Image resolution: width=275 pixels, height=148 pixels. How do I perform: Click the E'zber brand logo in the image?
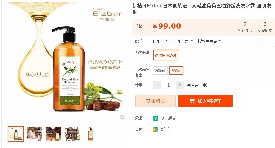[107, 15]
